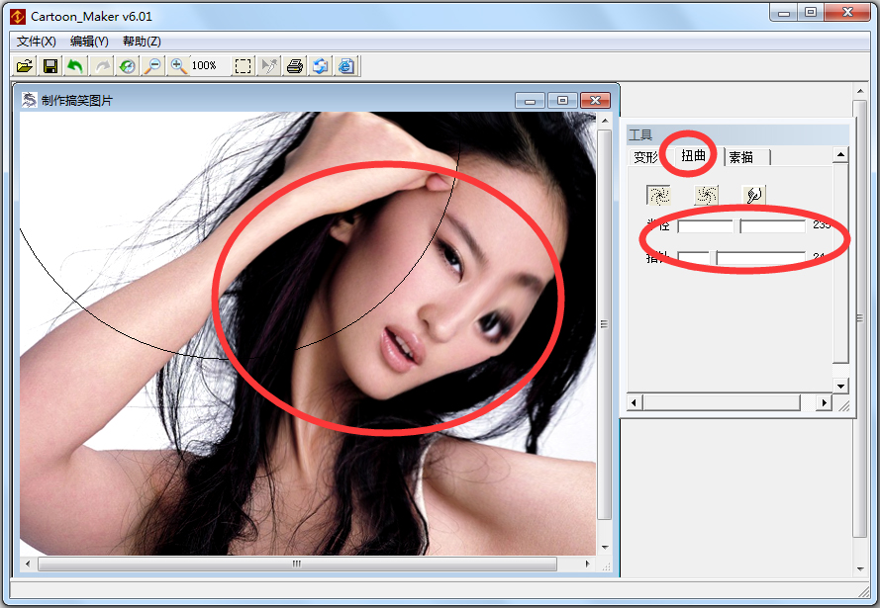Screen dimensions: 880x608
Task: Click the right pane scroll up arrow
Action: pos(860,90)
